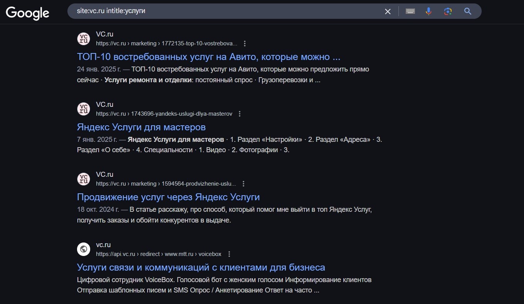This screenshot has width=524, height=304.
Task: Open Продвижение услуг через Яндекс Услуги link
Action: [x=168, y=197]
